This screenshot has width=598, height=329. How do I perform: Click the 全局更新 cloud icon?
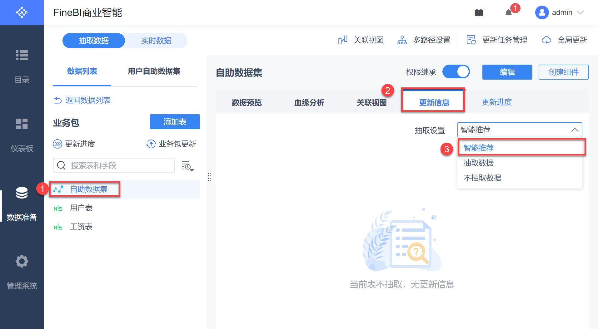coord(546,40)
